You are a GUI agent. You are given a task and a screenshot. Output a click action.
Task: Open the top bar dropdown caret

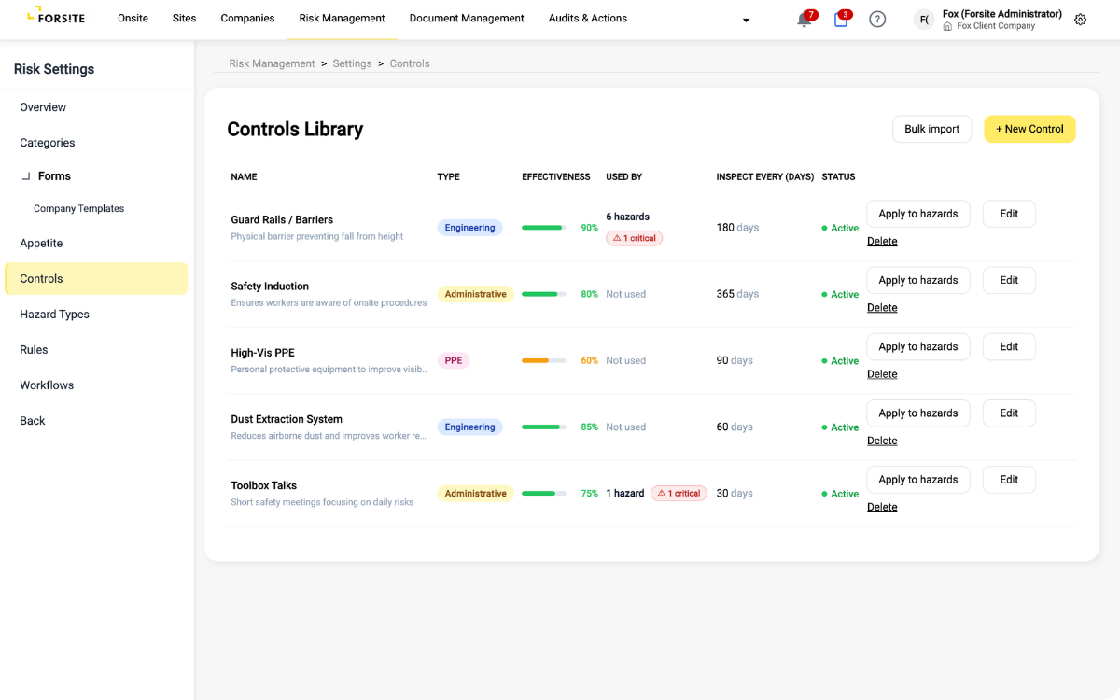[746, 21]
